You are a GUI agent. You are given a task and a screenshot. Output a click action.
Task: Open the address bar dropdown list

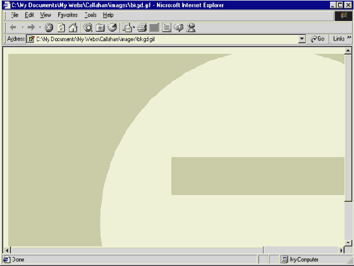pyautogui.click(x=302, y=39)
